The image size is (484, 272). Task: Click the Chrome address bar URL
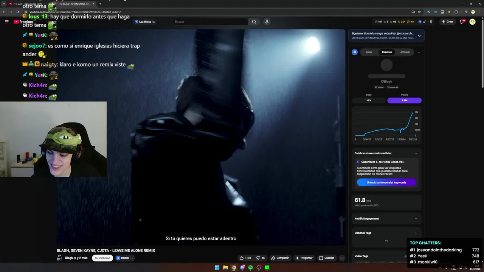click(76, 12)
